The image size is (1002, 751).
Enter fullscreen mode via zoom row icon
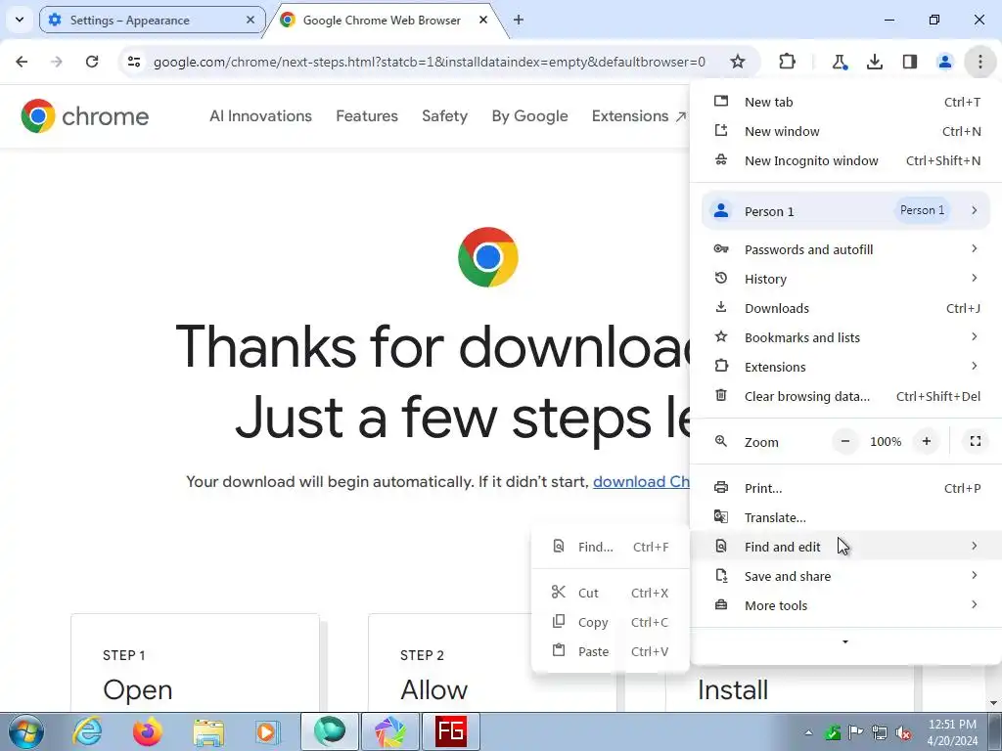[976, 441]
